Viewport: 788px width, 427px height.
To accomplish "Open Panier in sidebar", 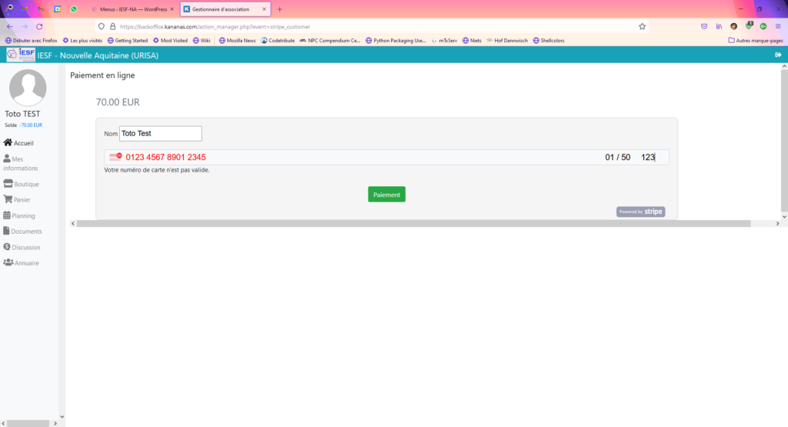I will 17,199.
